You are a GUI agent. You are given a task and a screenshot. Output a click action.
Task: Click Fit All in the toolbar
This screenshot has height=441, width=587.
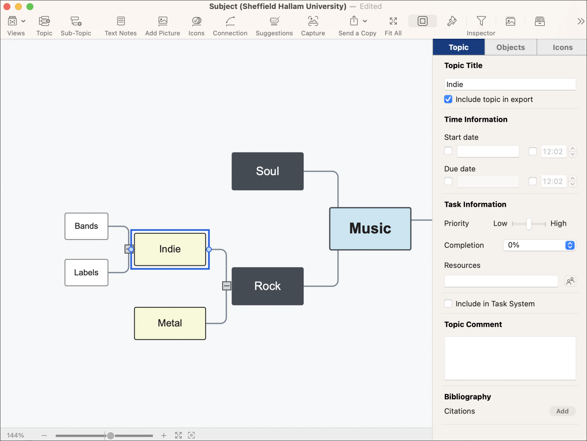[x=393, y=21]
